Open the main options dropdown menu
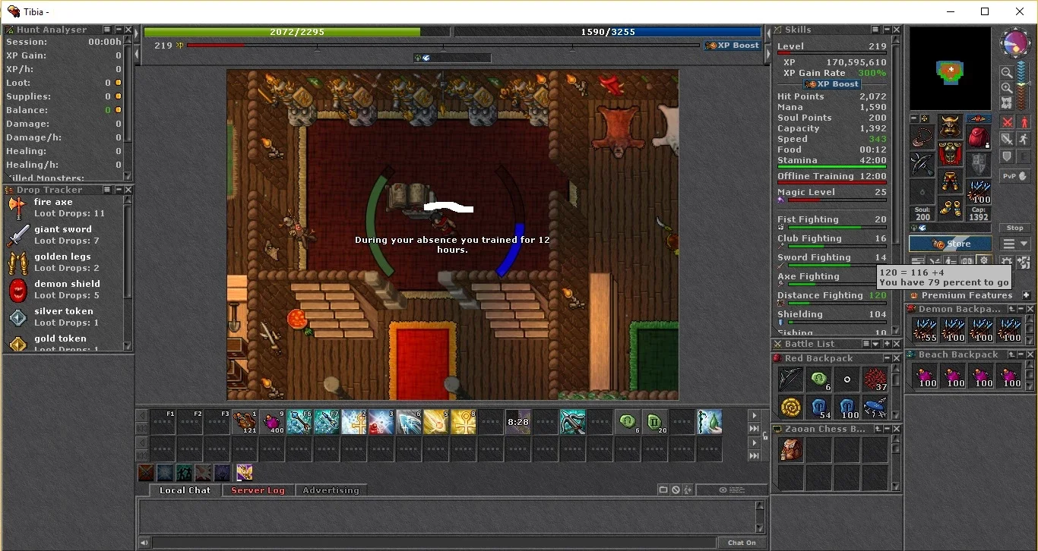1038x551 pixels. pyautogui.click(x=1015, y=244)
